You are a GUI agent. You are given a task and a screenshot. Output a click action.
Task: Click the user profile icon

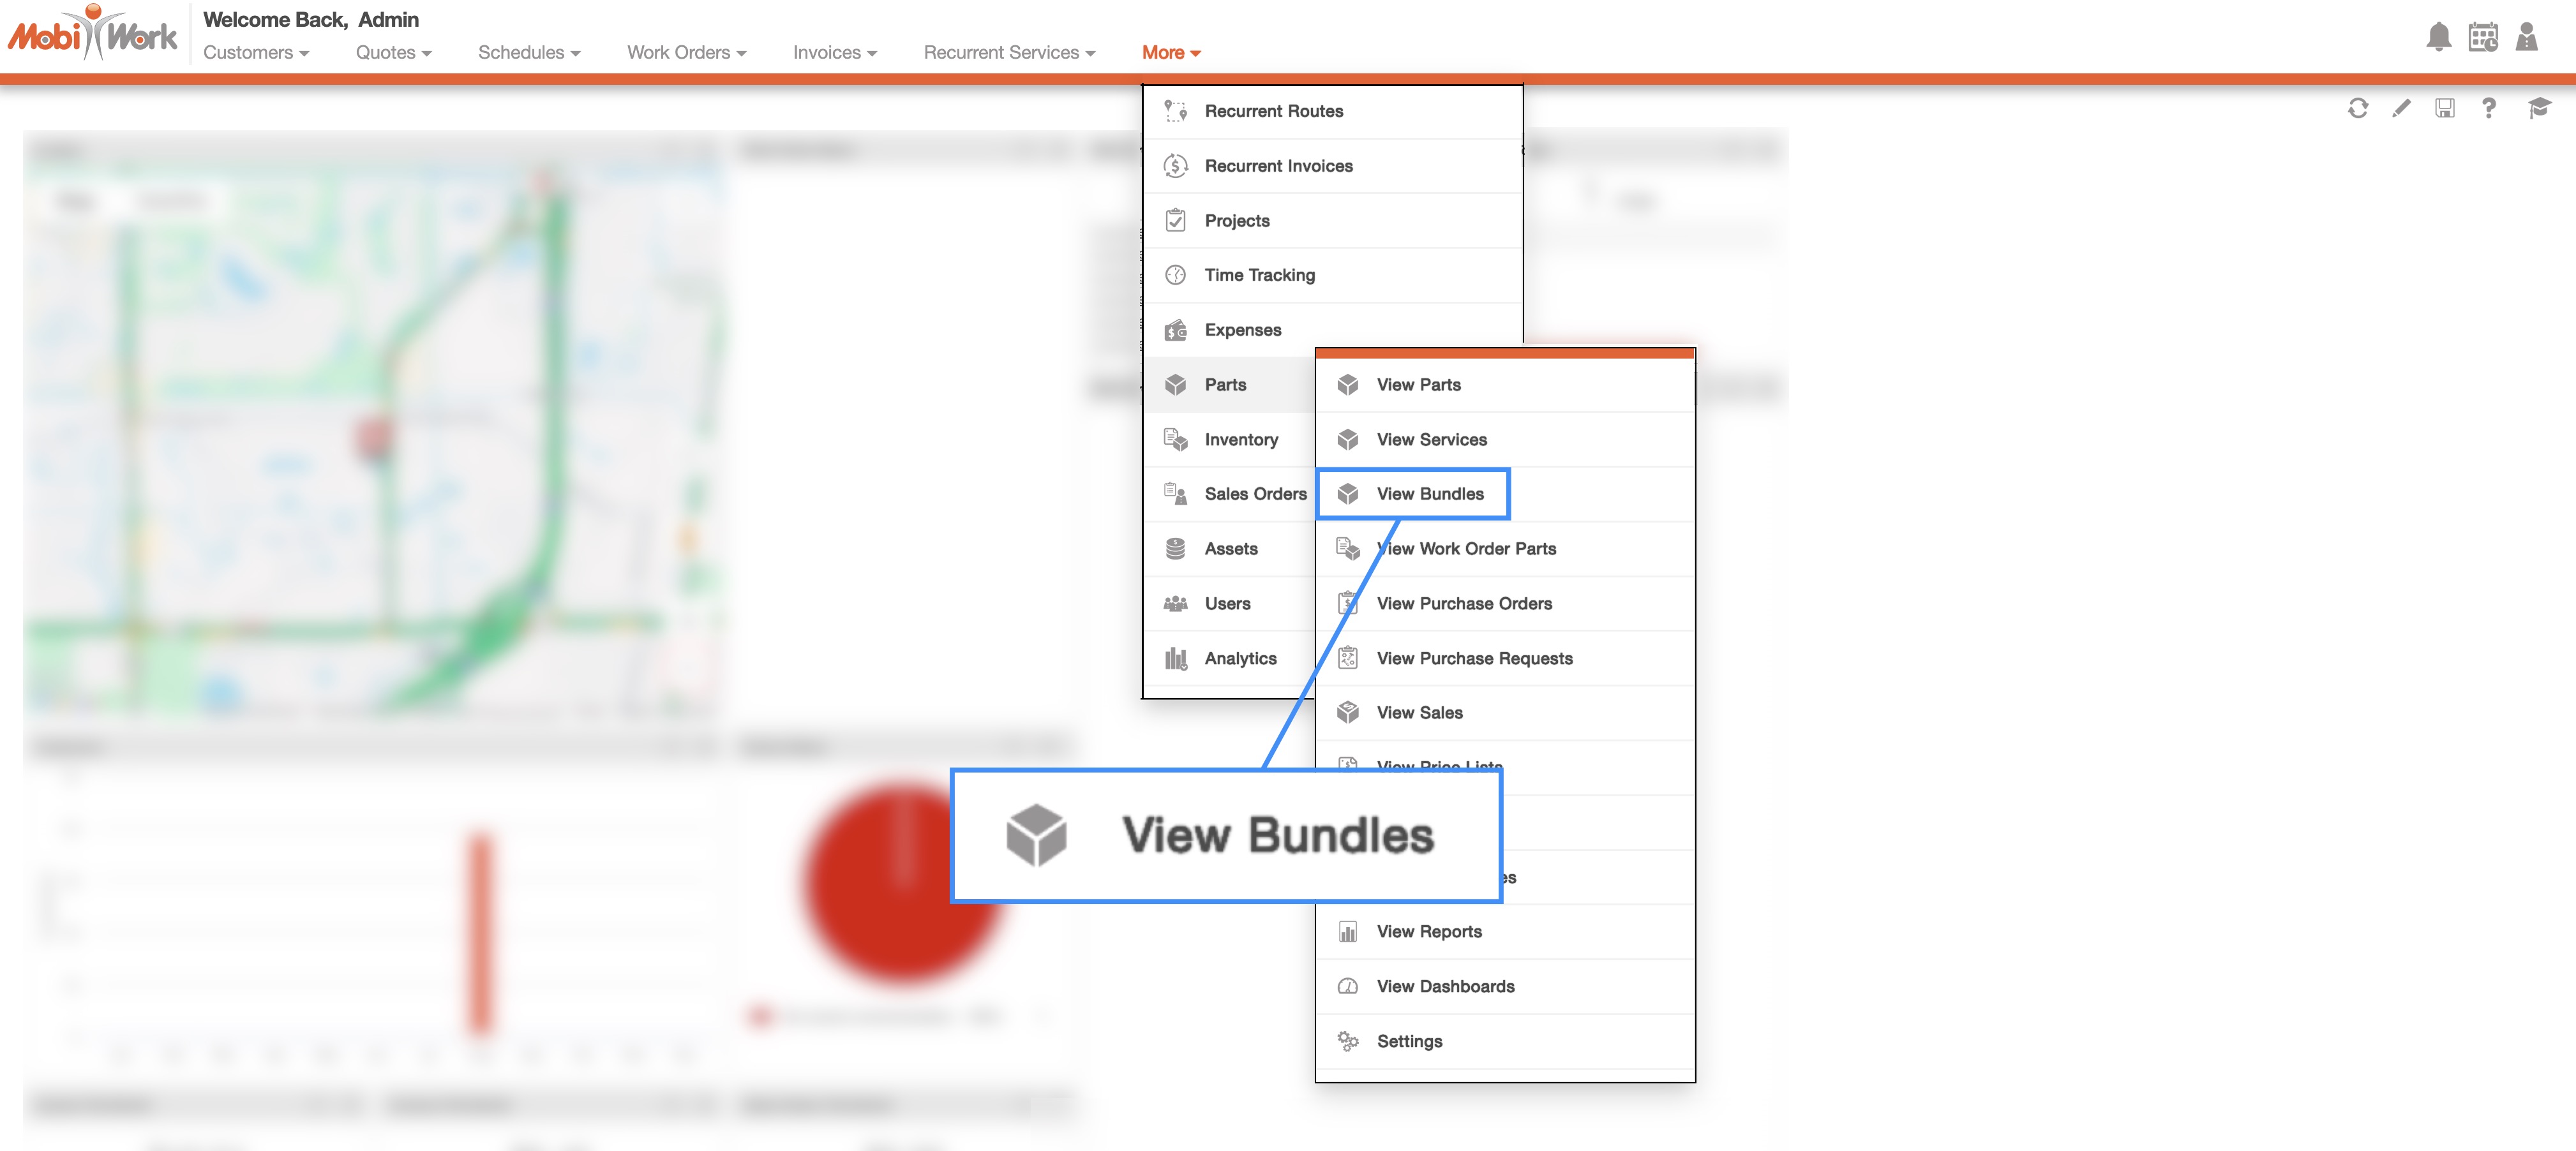[2526, 37]
